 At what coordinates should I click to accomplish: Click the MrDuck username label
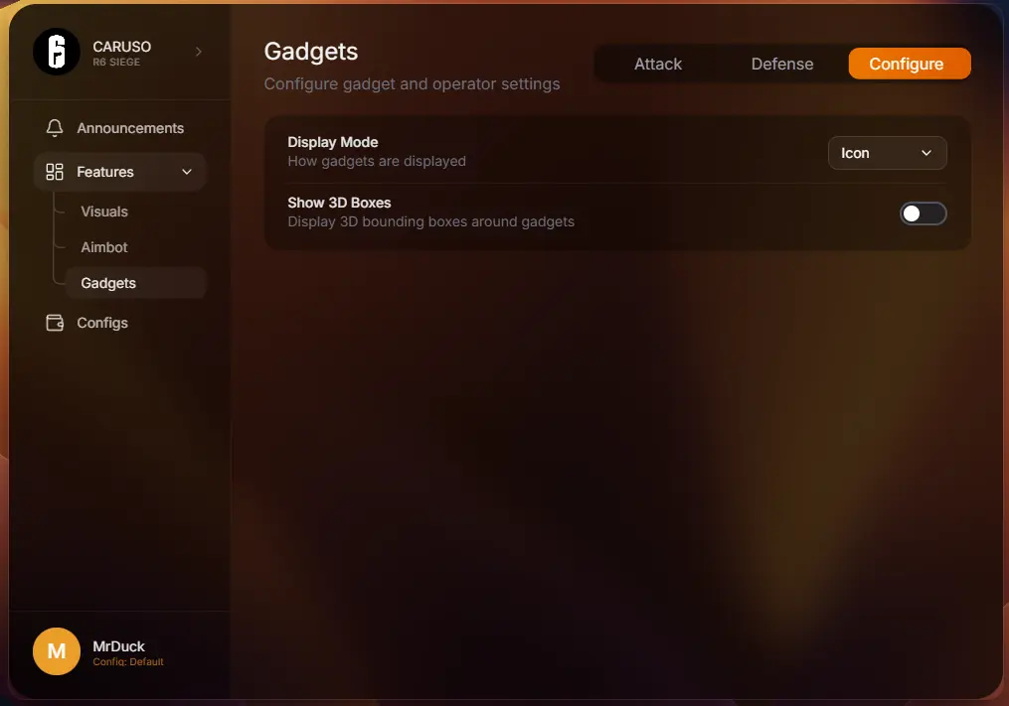click(x=118, y=646)
